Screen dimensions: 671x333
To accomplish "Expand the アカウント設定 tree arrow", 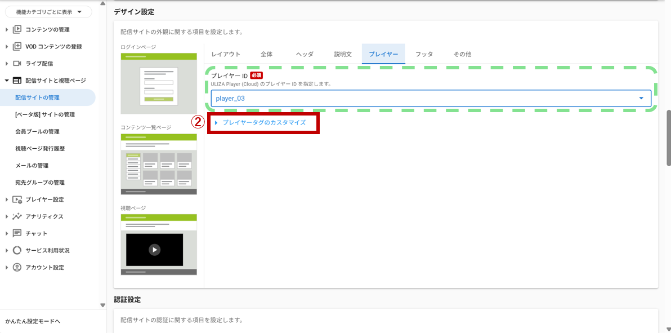I will (x=7, y=268).
